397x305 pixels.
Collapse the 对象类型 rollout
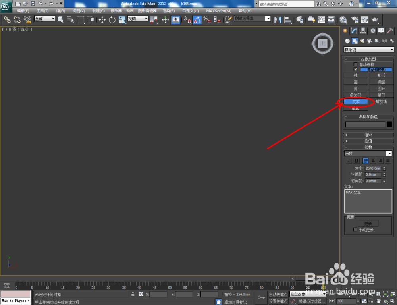[x=368, y=59]
